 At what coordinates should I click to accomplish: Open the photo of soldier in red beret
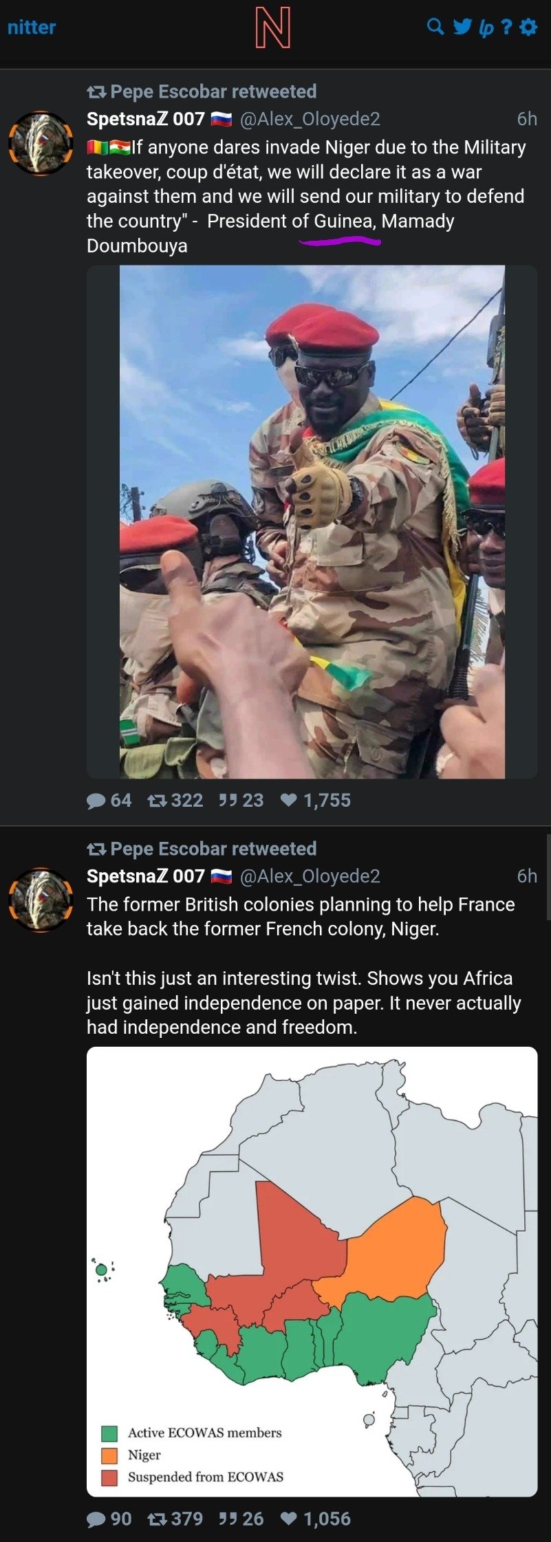[312, 521]
